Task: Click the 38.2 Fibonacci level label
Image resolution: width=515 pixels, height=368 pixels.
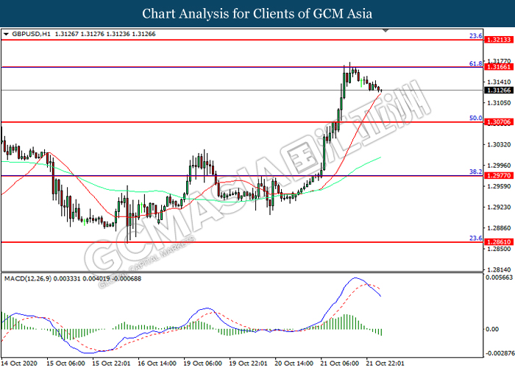Action: (475, 171)
